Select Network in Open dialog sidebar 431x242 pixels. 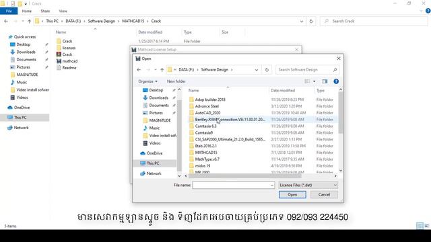[x=154, y=173]
